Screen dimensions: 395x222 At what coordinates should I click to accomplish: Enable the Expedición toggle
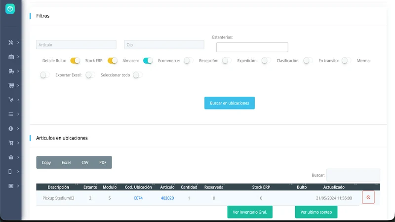[x=266, y=61]
